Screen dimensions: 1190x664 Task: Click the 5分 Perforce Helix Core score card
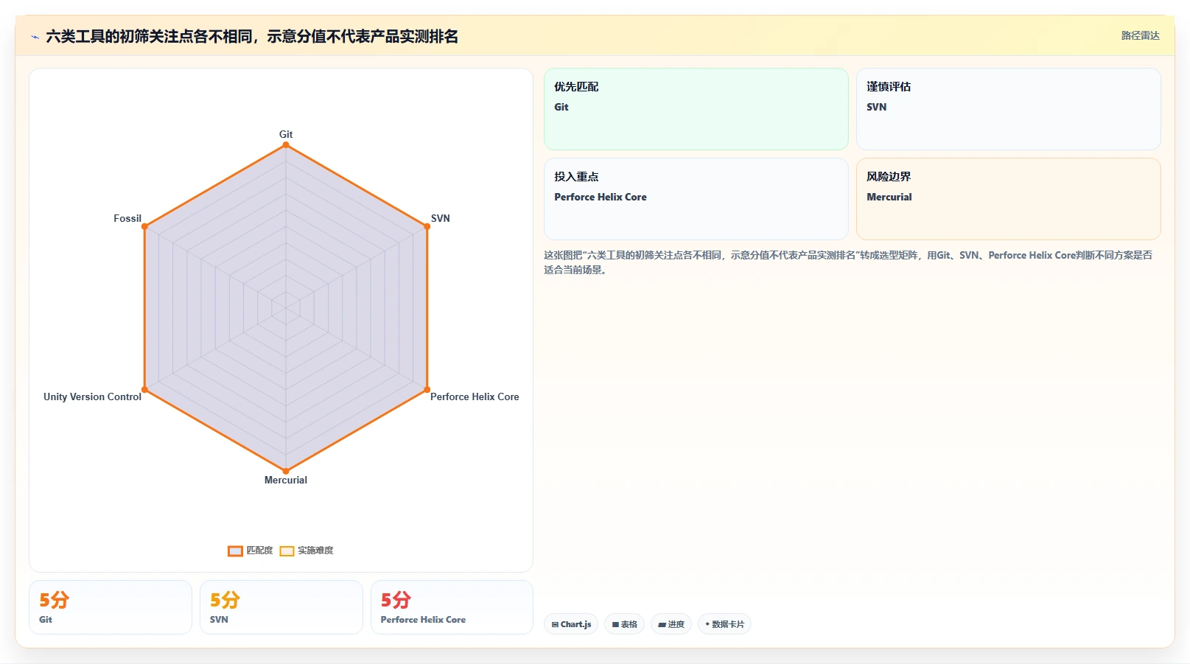coord(452,607)
